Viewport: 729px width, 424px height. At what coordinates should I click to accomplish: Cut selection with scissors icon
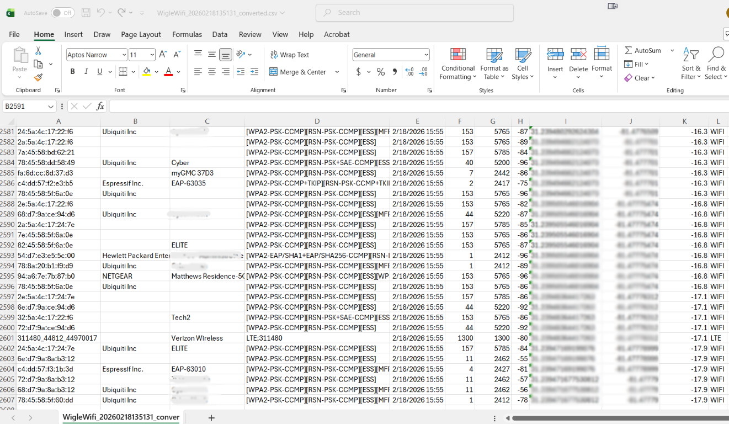point(38,51)
